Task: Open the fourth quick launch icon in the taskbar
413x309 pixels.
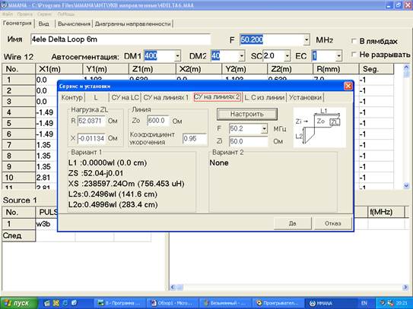Action: (74, 303)
